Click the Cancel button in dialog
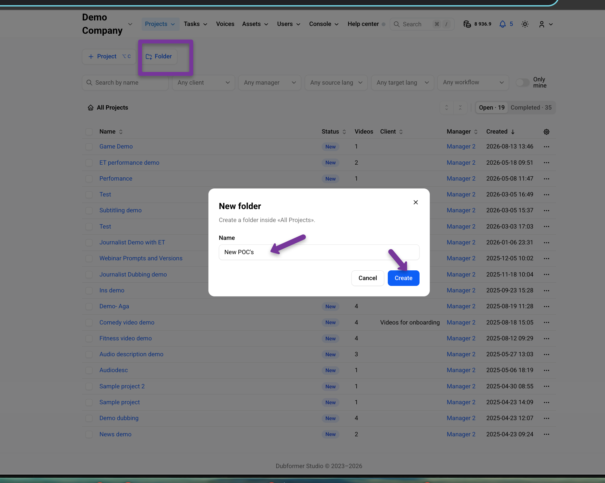Image resolution: width=605 pixels, height=483 pixels. point(368,278)
